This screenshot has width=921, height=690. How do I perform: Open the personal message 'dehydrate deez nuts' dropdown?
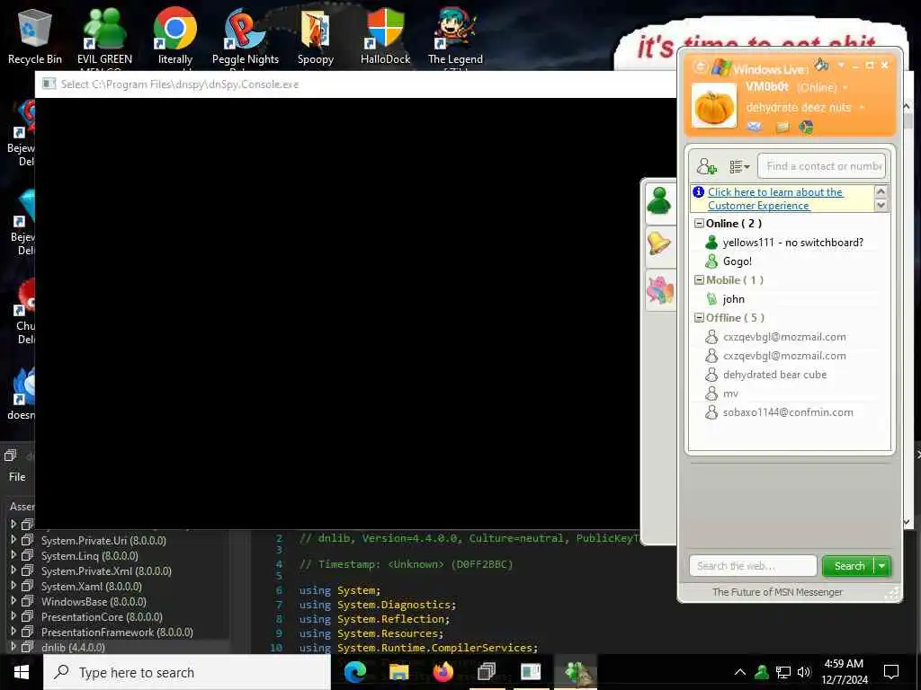point(862,108)
